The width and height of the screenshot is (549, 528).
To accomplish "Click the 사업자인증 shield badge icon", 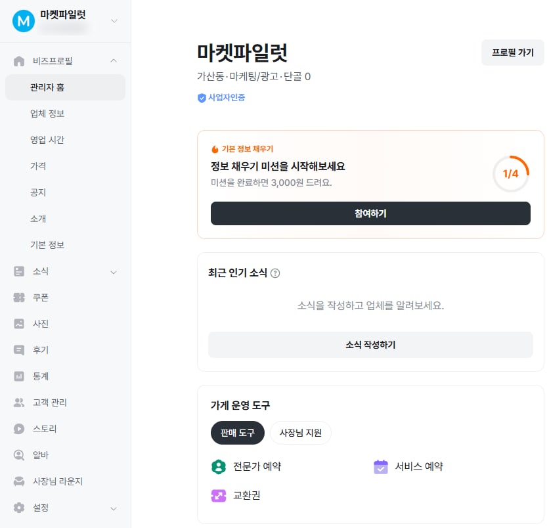I will 202,98.
